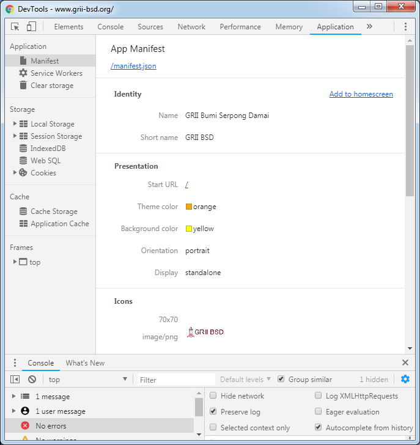Click the Service Workers gear icon
420x445 pixels.
[x=23, y=73]
